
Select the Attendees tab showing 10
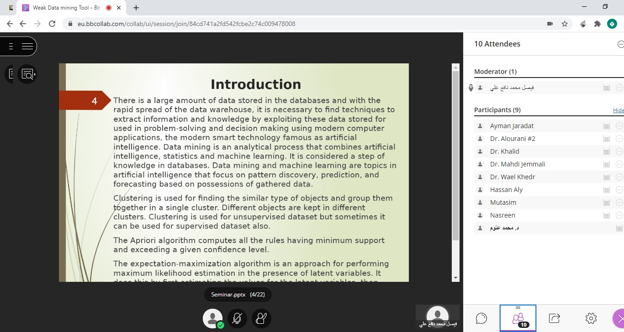click(518, 318)
